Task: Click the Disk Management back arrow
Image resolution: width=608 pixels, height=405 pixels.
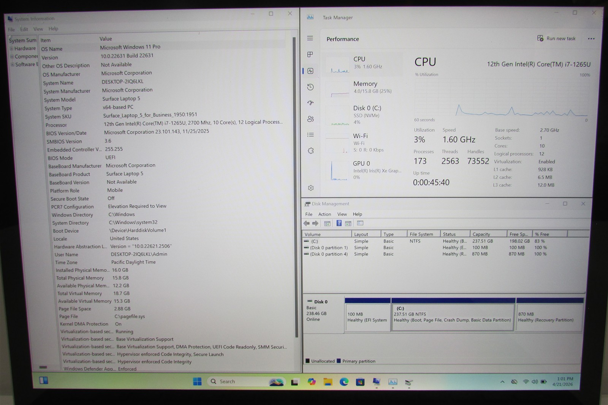Action: coord(306,223)
